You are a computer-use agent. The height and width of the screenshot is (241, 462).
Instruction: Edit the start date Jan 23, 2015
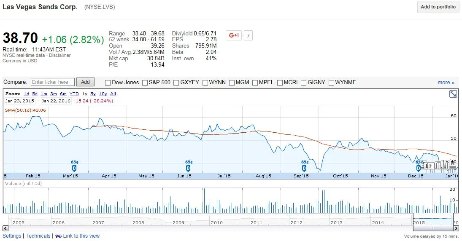[x=20, y=101]
